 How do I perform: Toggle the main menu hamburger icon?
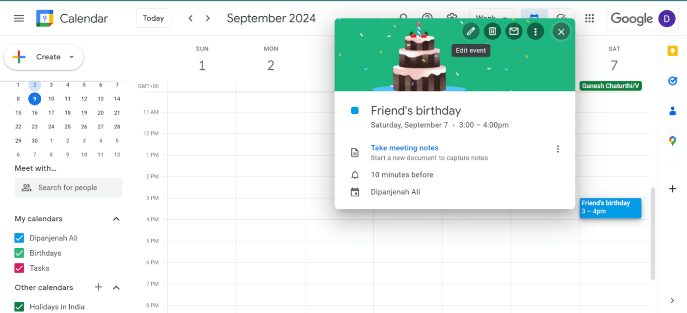pos(19,18)
